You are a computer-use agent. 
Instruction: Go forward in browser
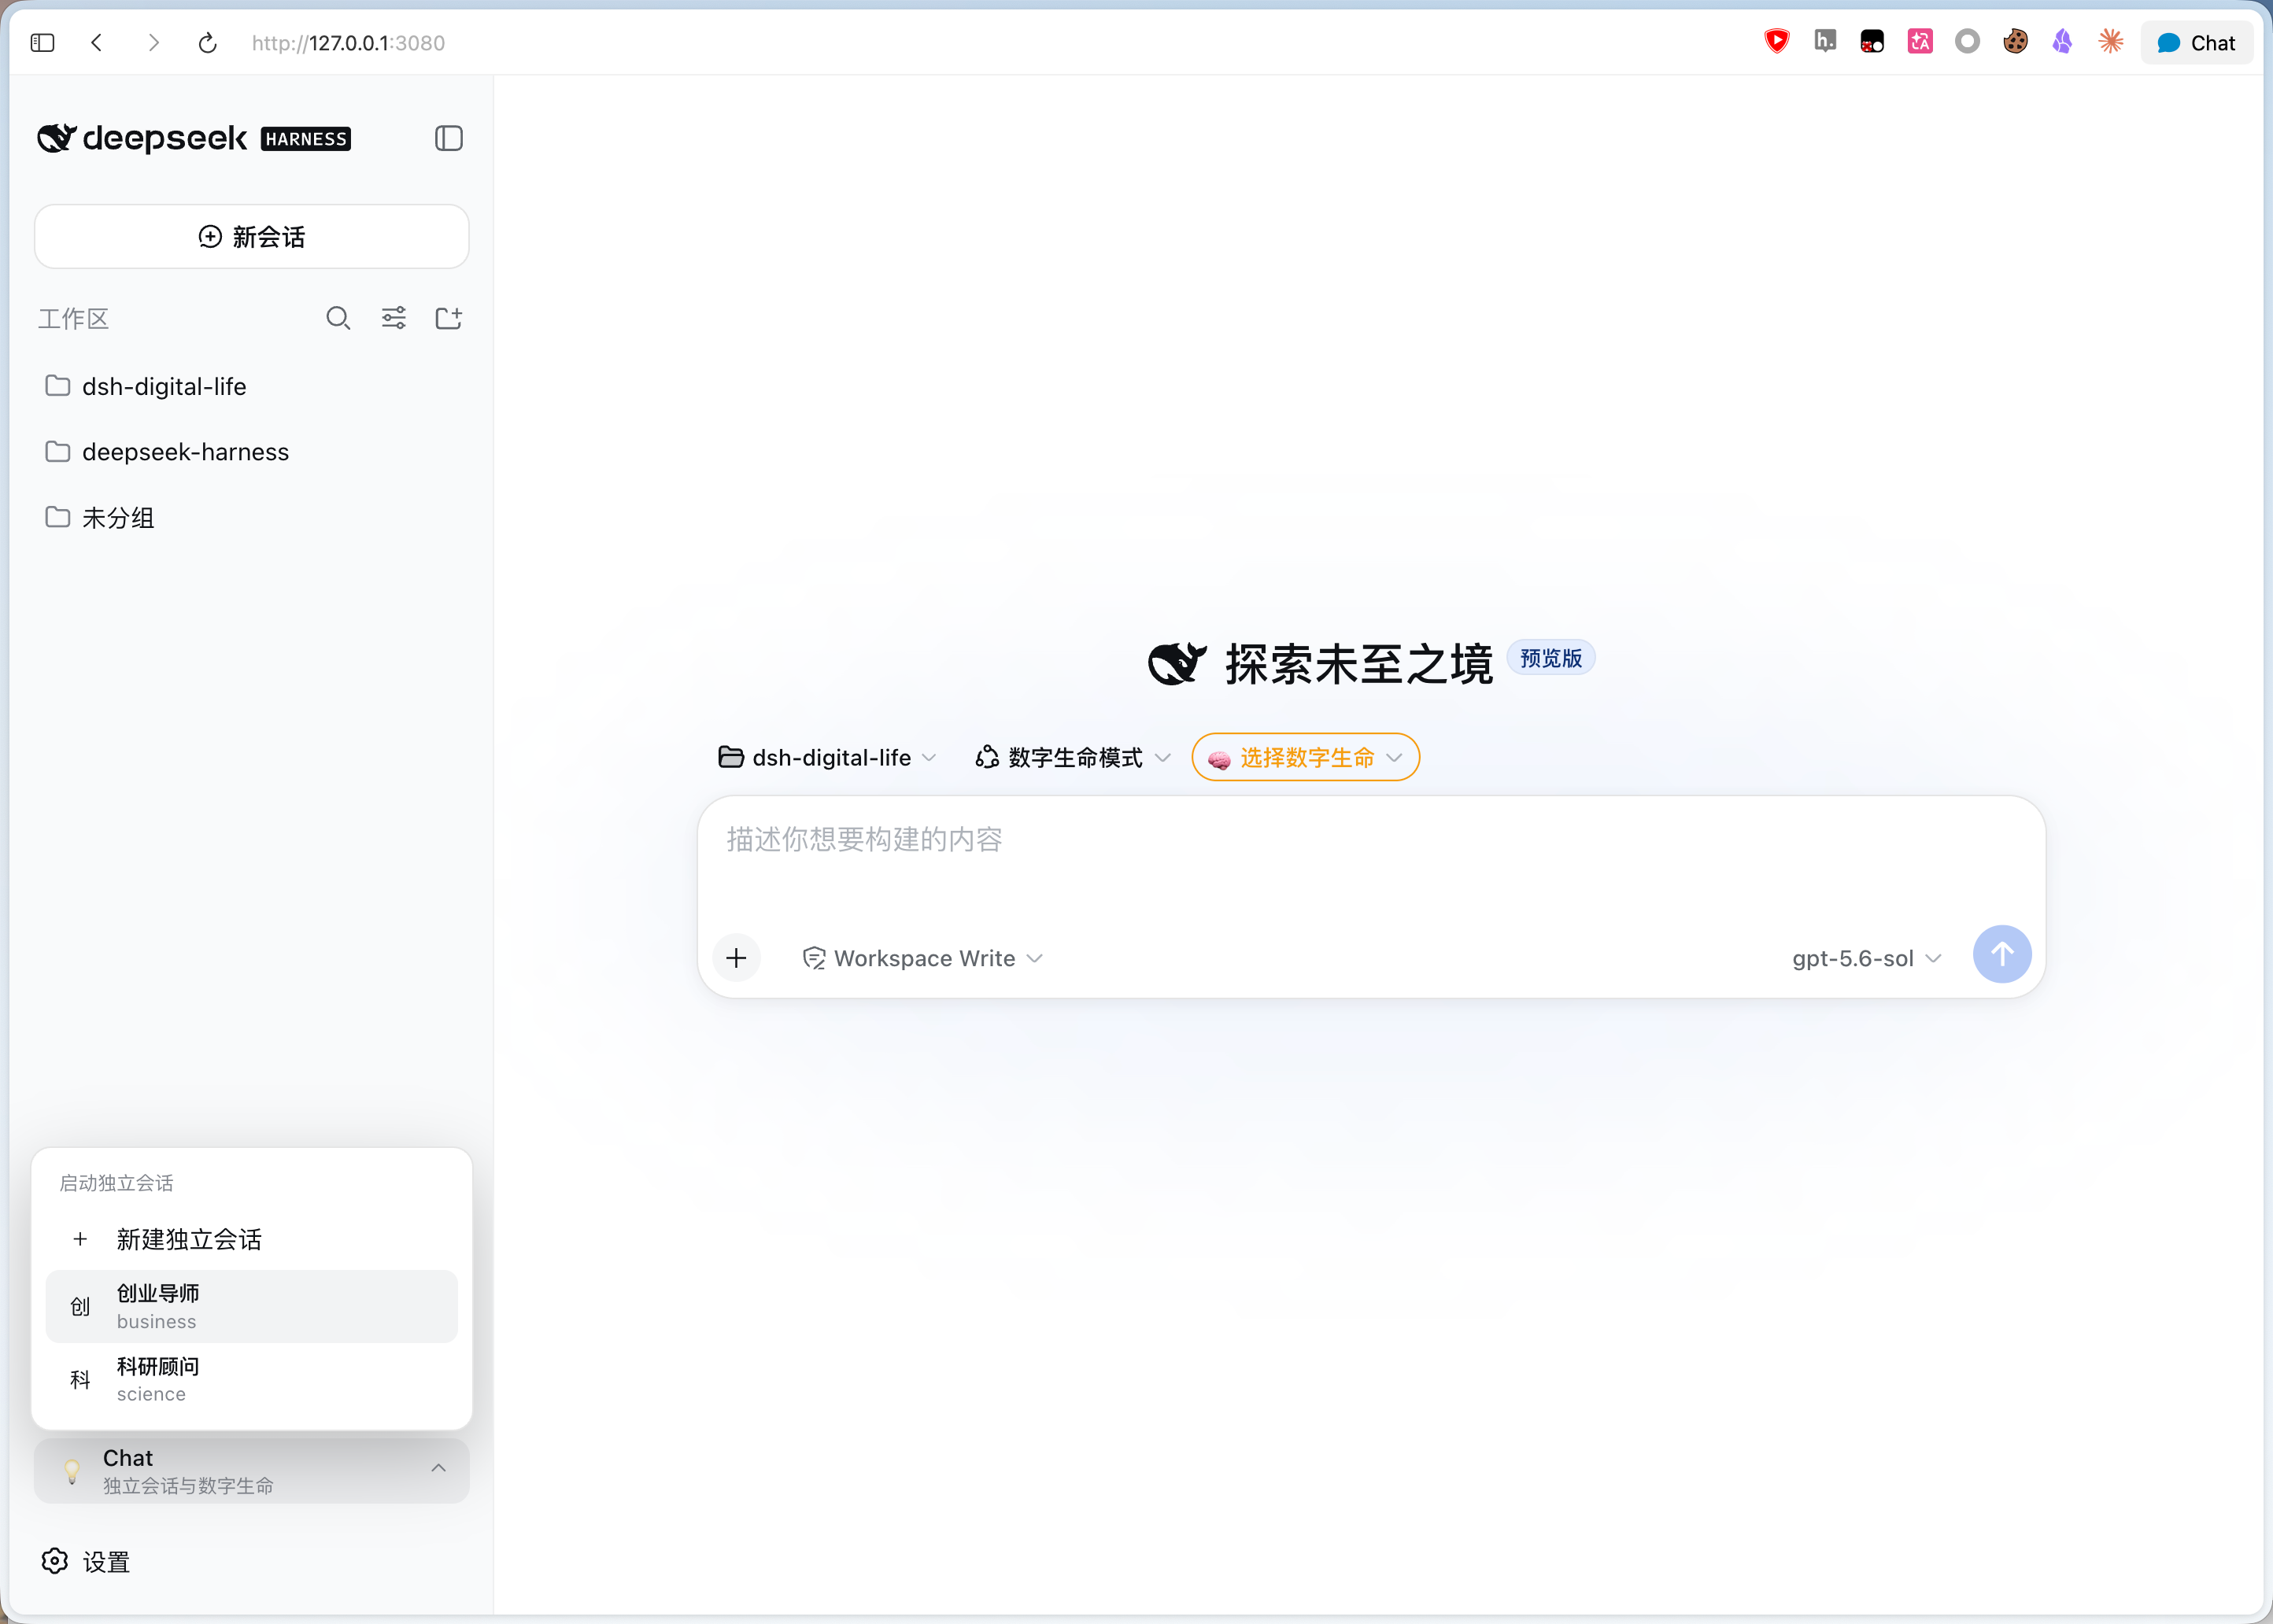coord(153,43)
